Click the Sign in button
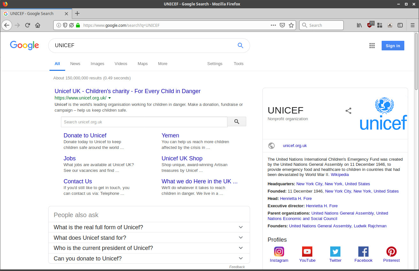 point(392,46)
